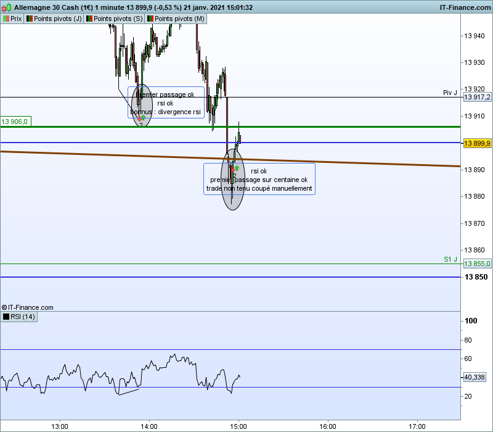Open Points pivots (M) indicator settings
Image resolution: width=493 pixels, height=432 pixels.
click(x=176, y=19)
